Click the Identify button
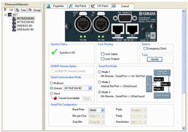 point(155,59)
